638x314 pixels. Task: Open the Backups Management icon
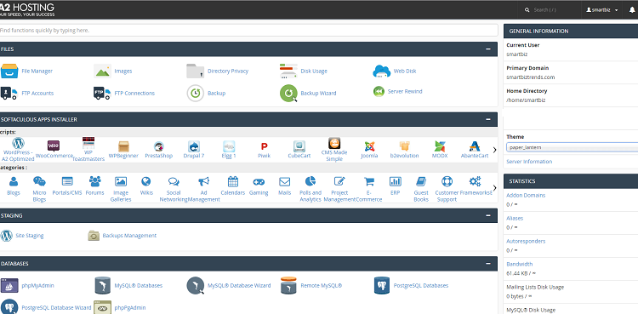pos(94,236)
